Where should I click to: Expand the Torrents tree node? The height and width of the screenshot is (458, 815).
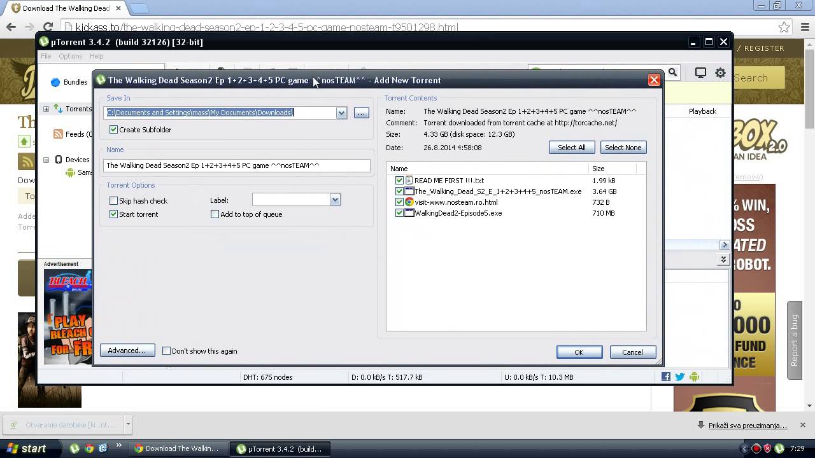click(46, 109)
